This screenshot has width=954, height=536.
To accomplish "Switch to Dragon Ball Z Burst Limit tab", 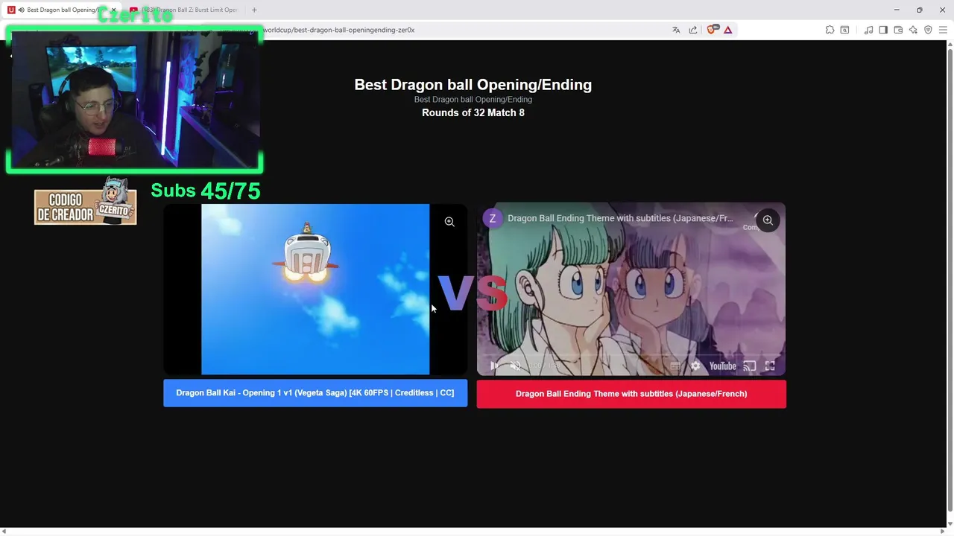I will 184,10.
